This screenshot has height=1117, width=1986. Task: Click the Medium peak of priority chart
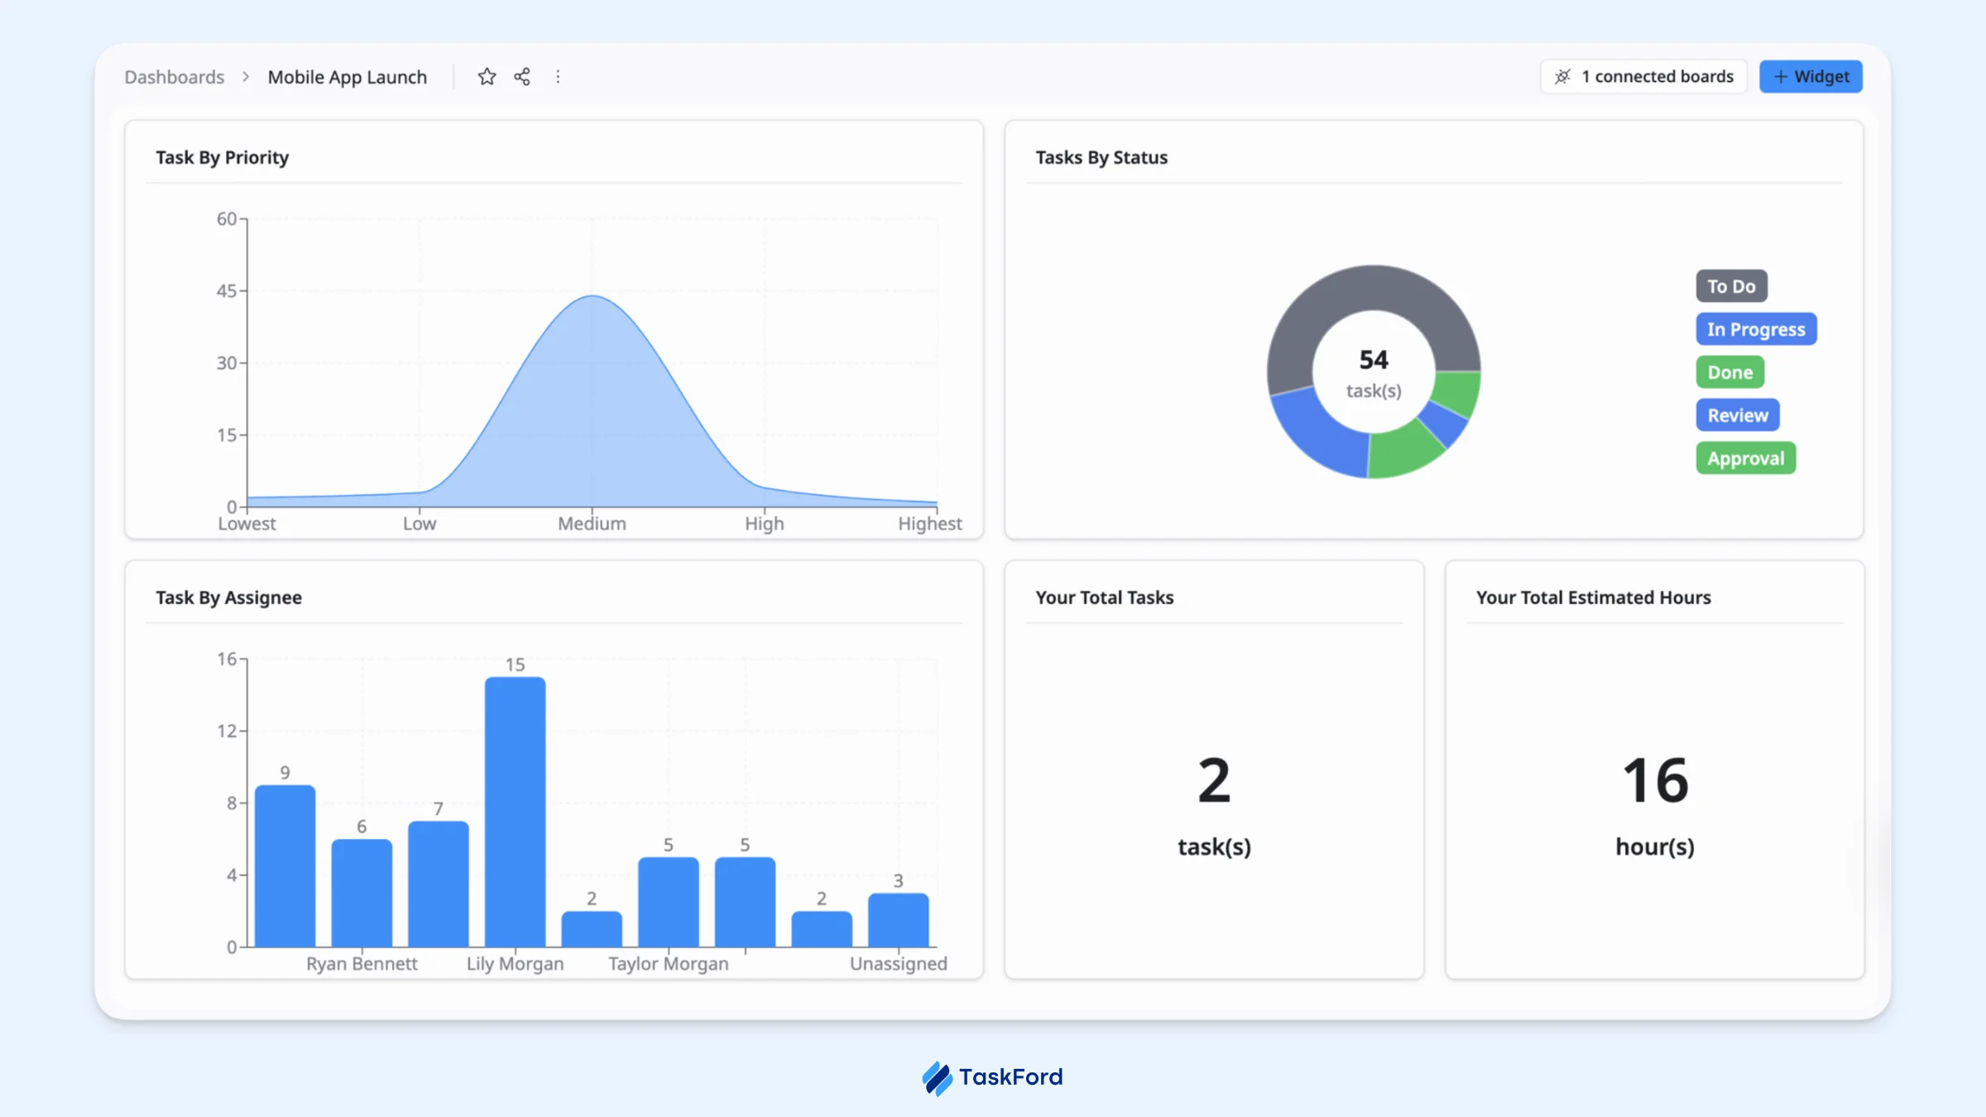coord(592,296)
